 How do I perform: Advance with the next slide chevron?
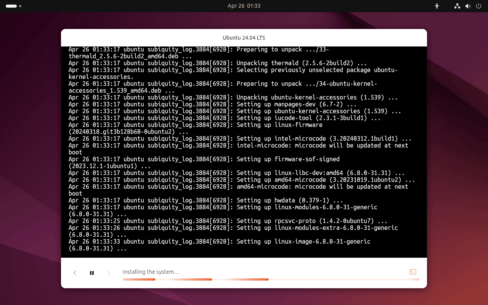coord(109,273)
